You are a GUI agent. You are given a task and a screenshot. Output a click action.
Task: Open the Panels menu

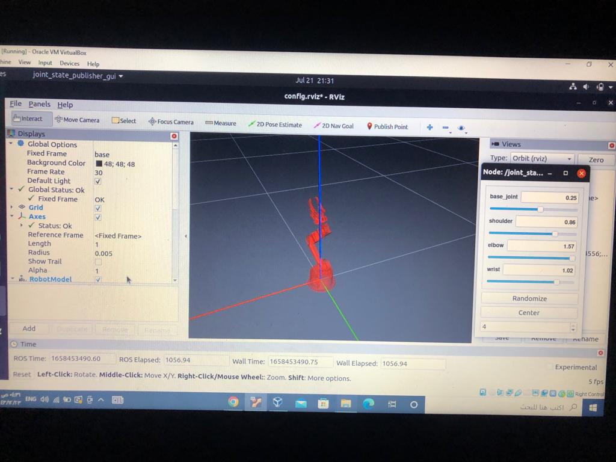pos(39,103)
